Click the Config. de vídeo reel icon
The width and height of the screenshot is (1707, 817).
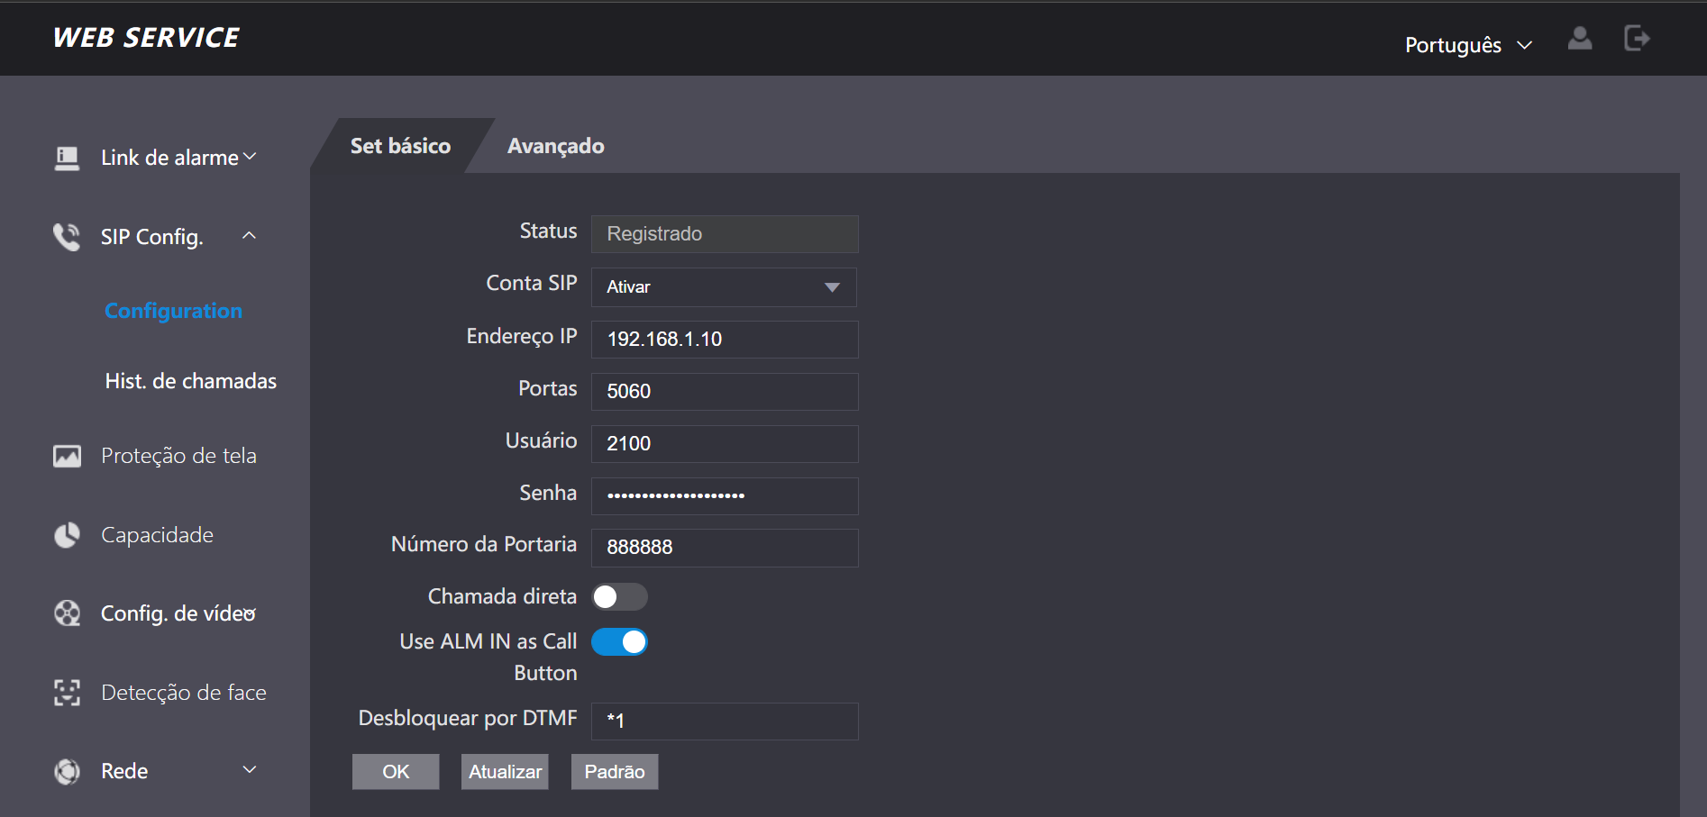(67, 613)
